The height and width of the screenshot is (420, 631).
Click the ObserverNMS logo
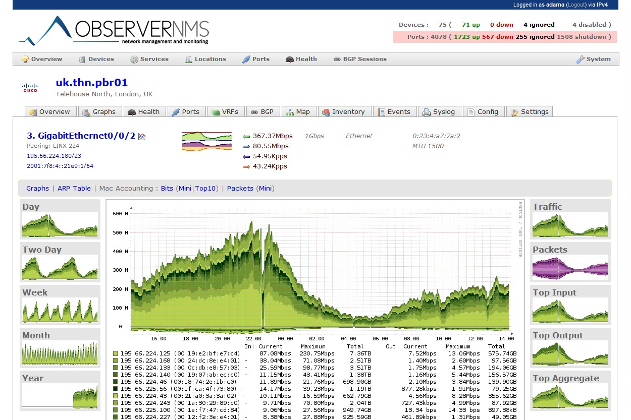tap(114, 30)
